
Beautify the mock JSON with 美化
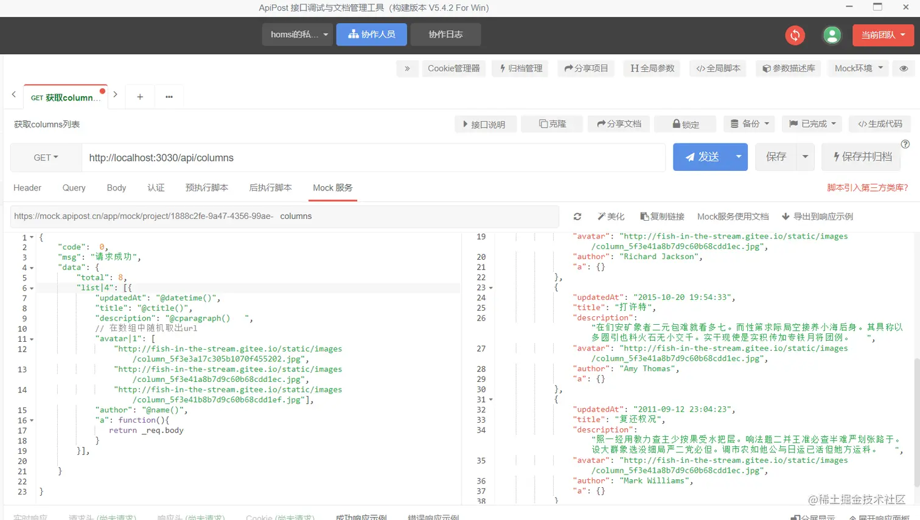(x=611, y=217)
